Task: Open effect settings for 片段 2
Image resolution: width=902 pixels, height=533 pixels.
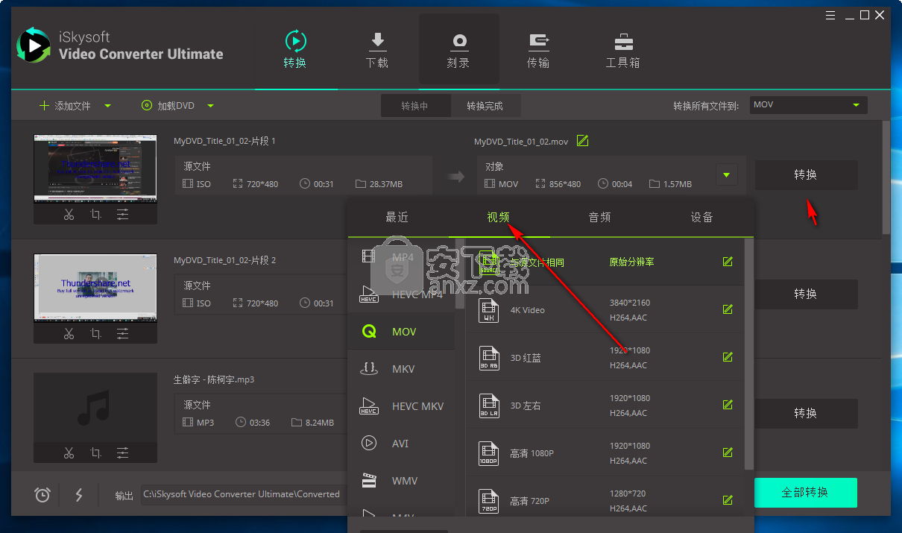Action: (122, 334)
